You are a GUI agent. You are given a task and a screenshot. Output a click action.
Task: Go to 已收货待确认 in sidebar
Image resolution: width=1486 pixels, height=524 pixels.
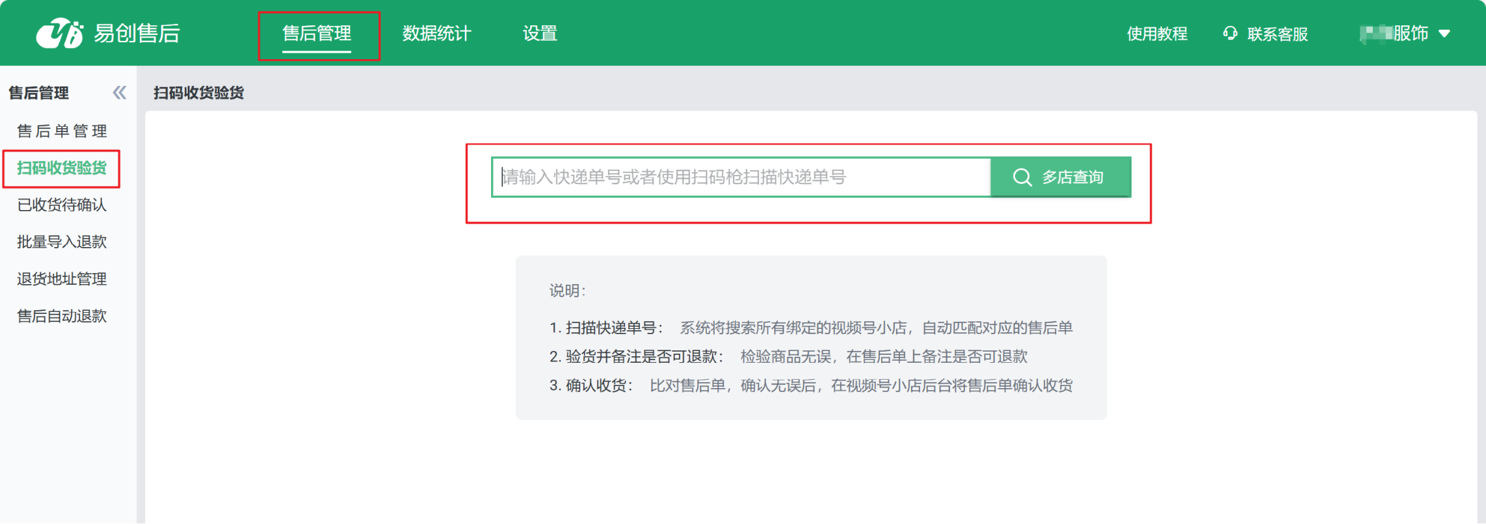pos(62,205)
